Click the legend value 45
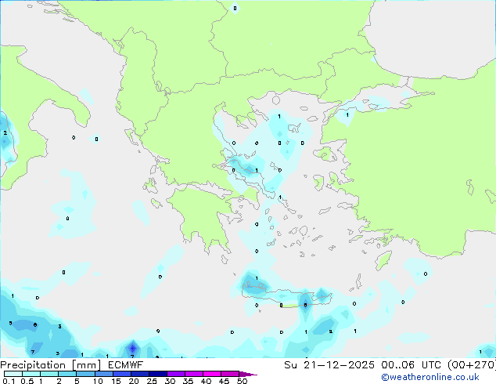Viewport: 496px width, 384px height. (224, 381)
